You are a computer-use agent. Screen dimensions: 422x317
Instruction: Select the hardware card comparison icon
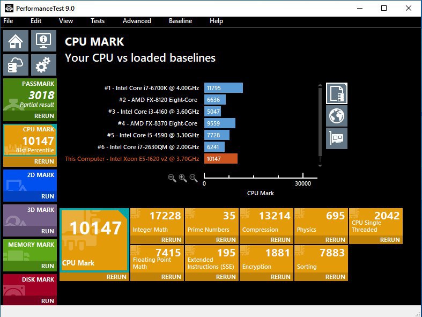coord(337,138)
